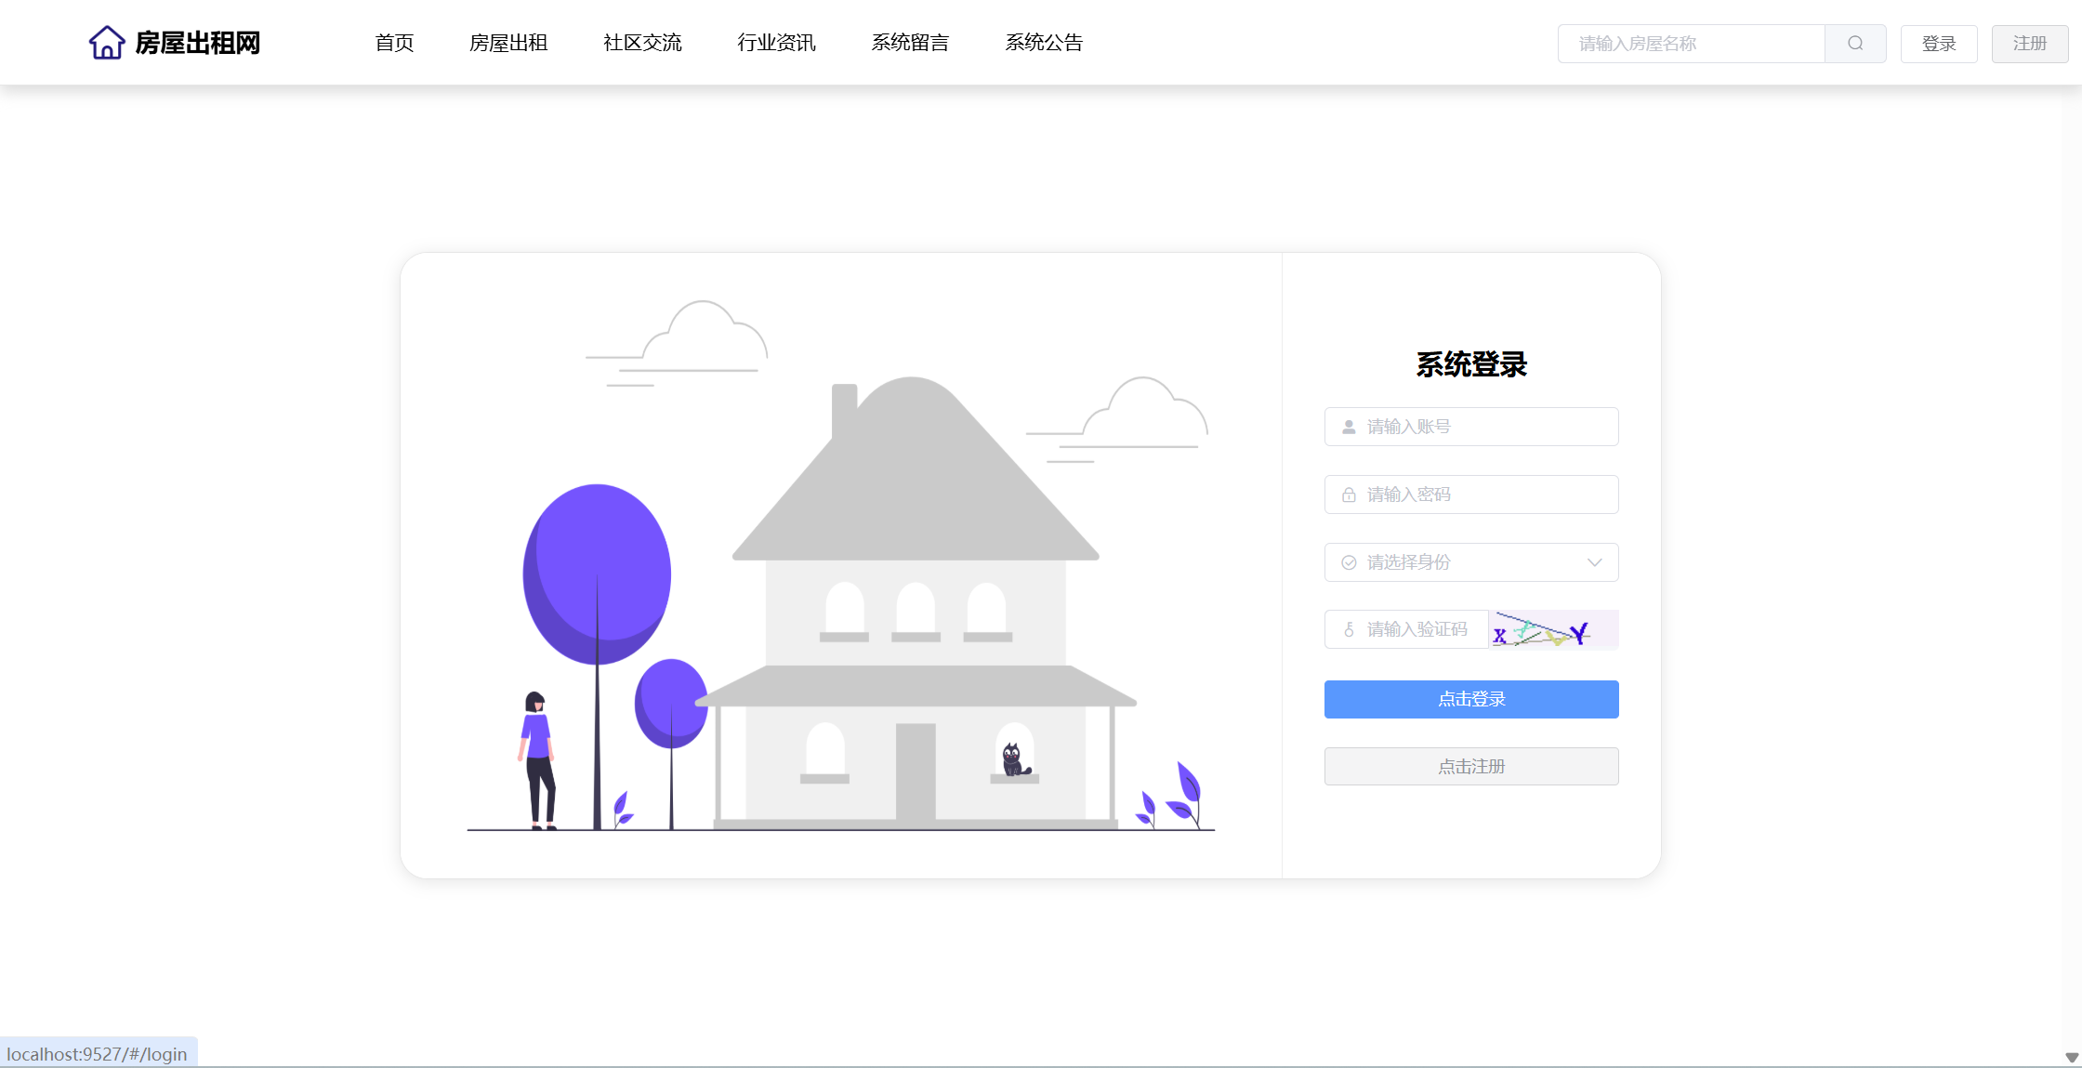Click the user icon in account field
Screen dimensions: 2082x1068
pos(1349,428)
